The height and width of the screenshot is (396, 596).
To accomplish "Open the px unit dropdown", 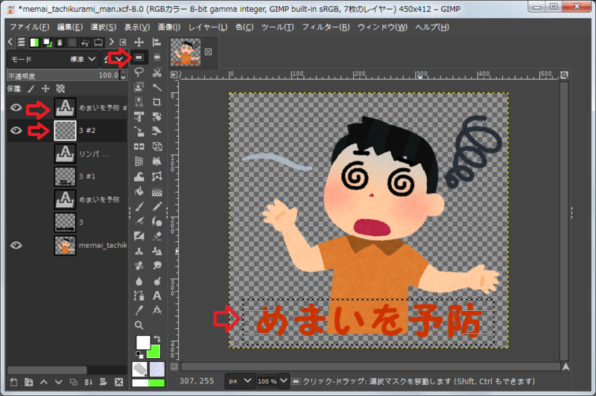I will pyautogui.click(x=240, y=381).
